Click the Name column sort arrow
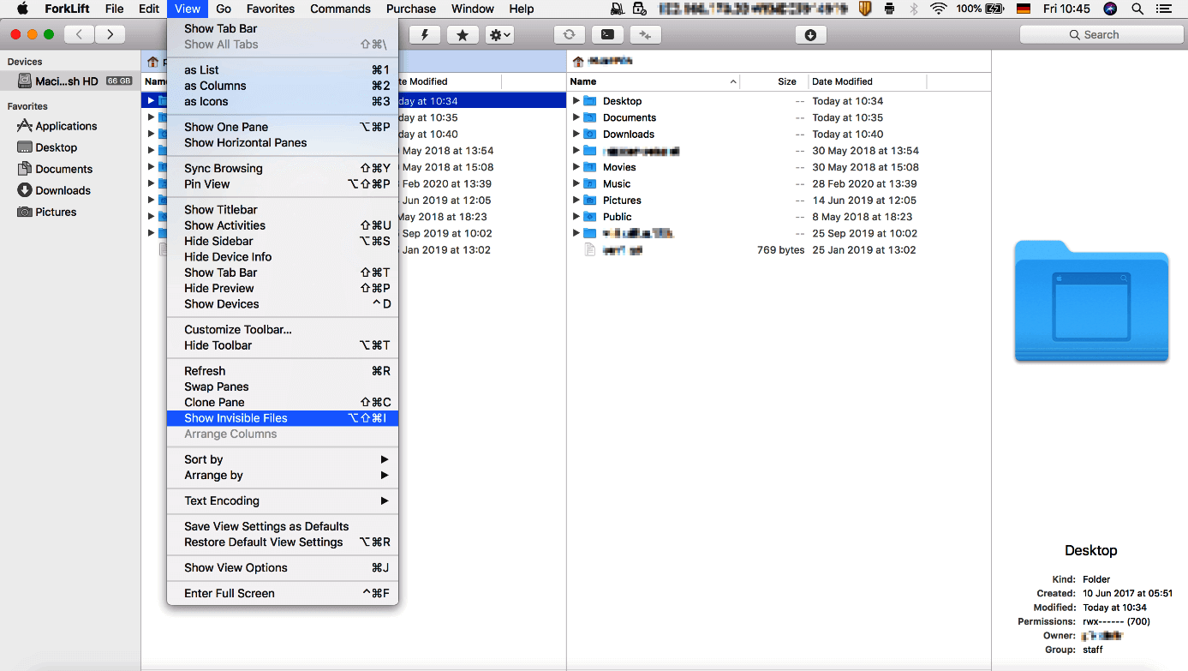The image size is (1188, 671). click(x=732, y=81)
